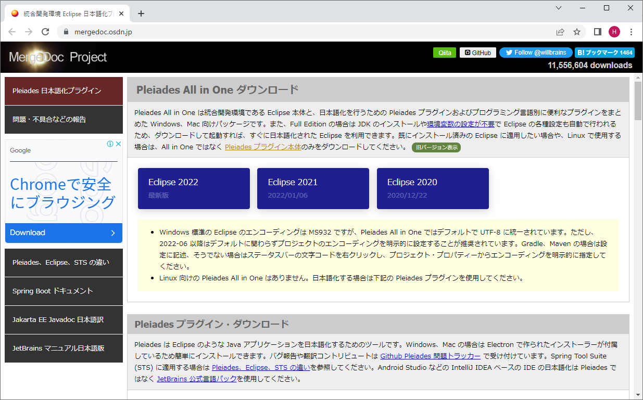Open the JetBrains 公式言語パック link

[197, 379]
